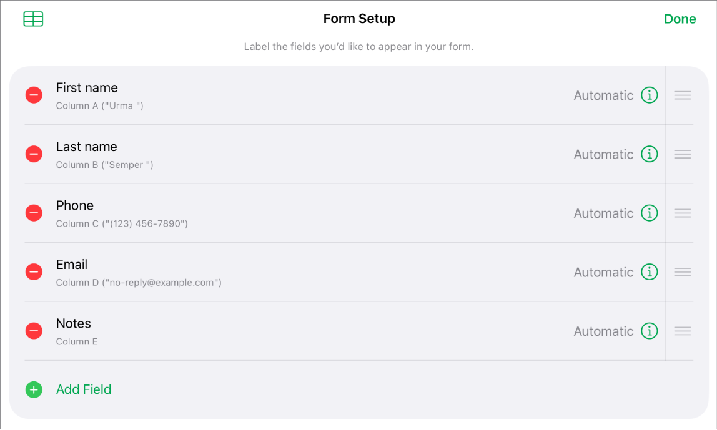Image resolution: width=717 pixels, height=430 pixels.
Task: Select the Automatic format for Email
Action: point(603,271)
